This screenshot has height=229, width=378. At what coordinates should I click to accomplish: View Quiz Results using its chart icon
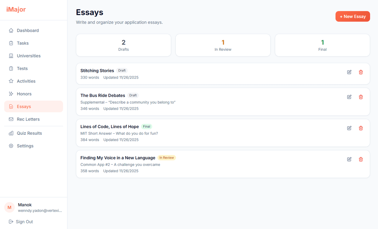[x=11, y=133]
